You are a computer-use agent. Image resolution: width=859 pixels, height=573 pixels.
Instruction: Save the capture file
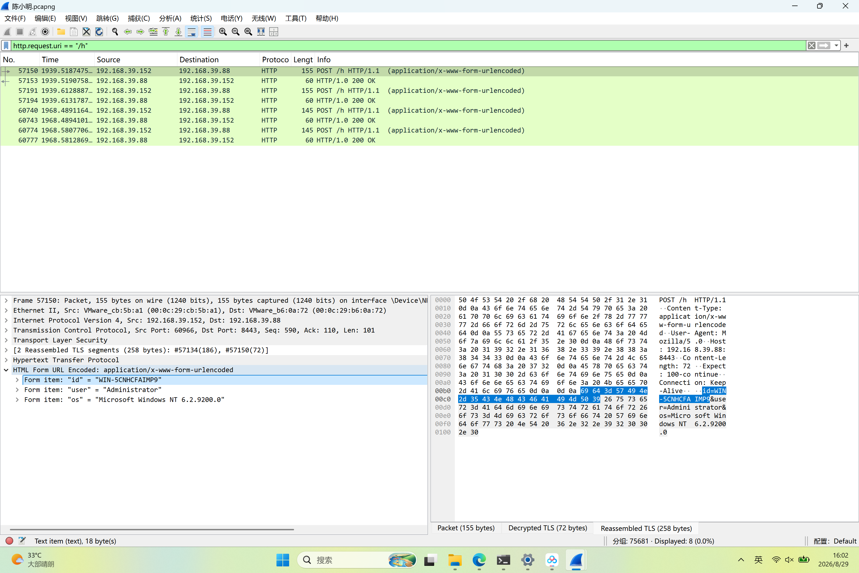tap(74, 32)
